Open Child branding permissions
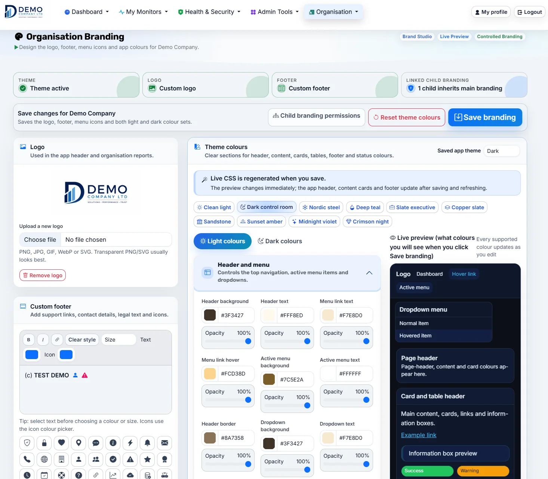This screenshot has height=479, width=548. pos(317,117)
